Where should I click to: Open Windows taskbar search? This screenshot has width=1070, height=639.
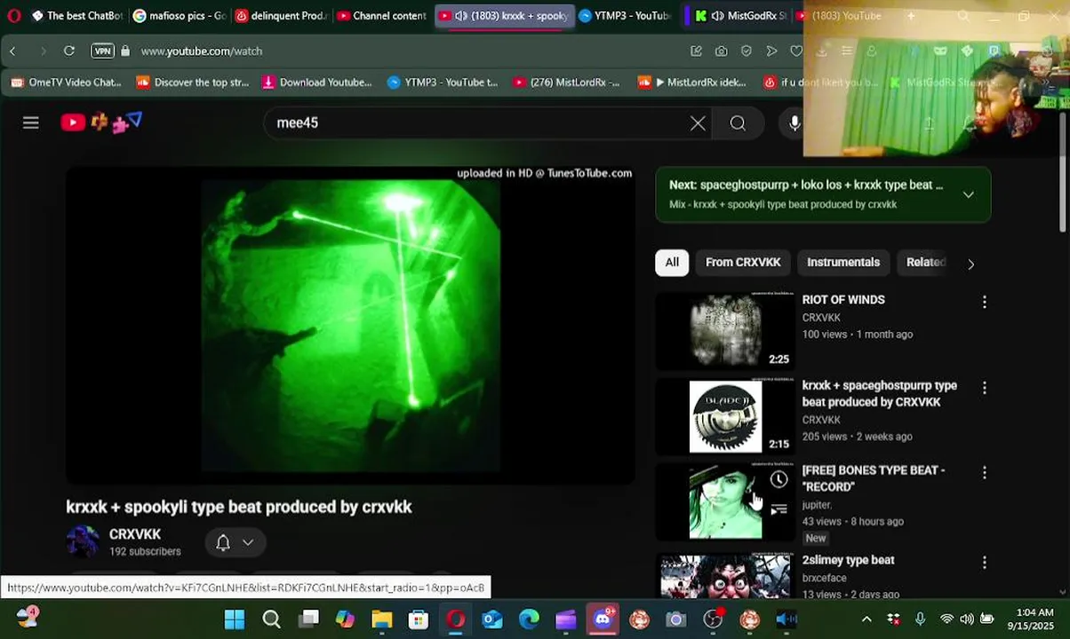tap(271, 619)
